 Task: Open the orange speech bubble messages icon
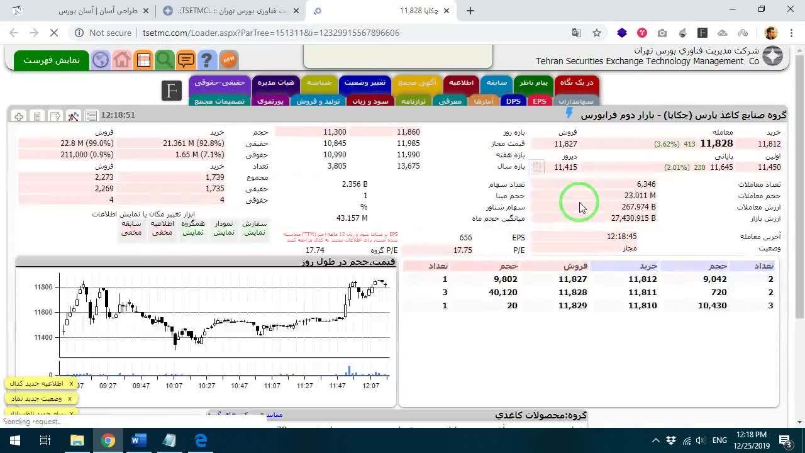coord(186,60)
